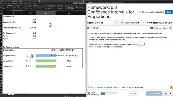Open the 4 of 6 question dropdown
The height and width of the screenshot is (97, 173).
point(130,23)
